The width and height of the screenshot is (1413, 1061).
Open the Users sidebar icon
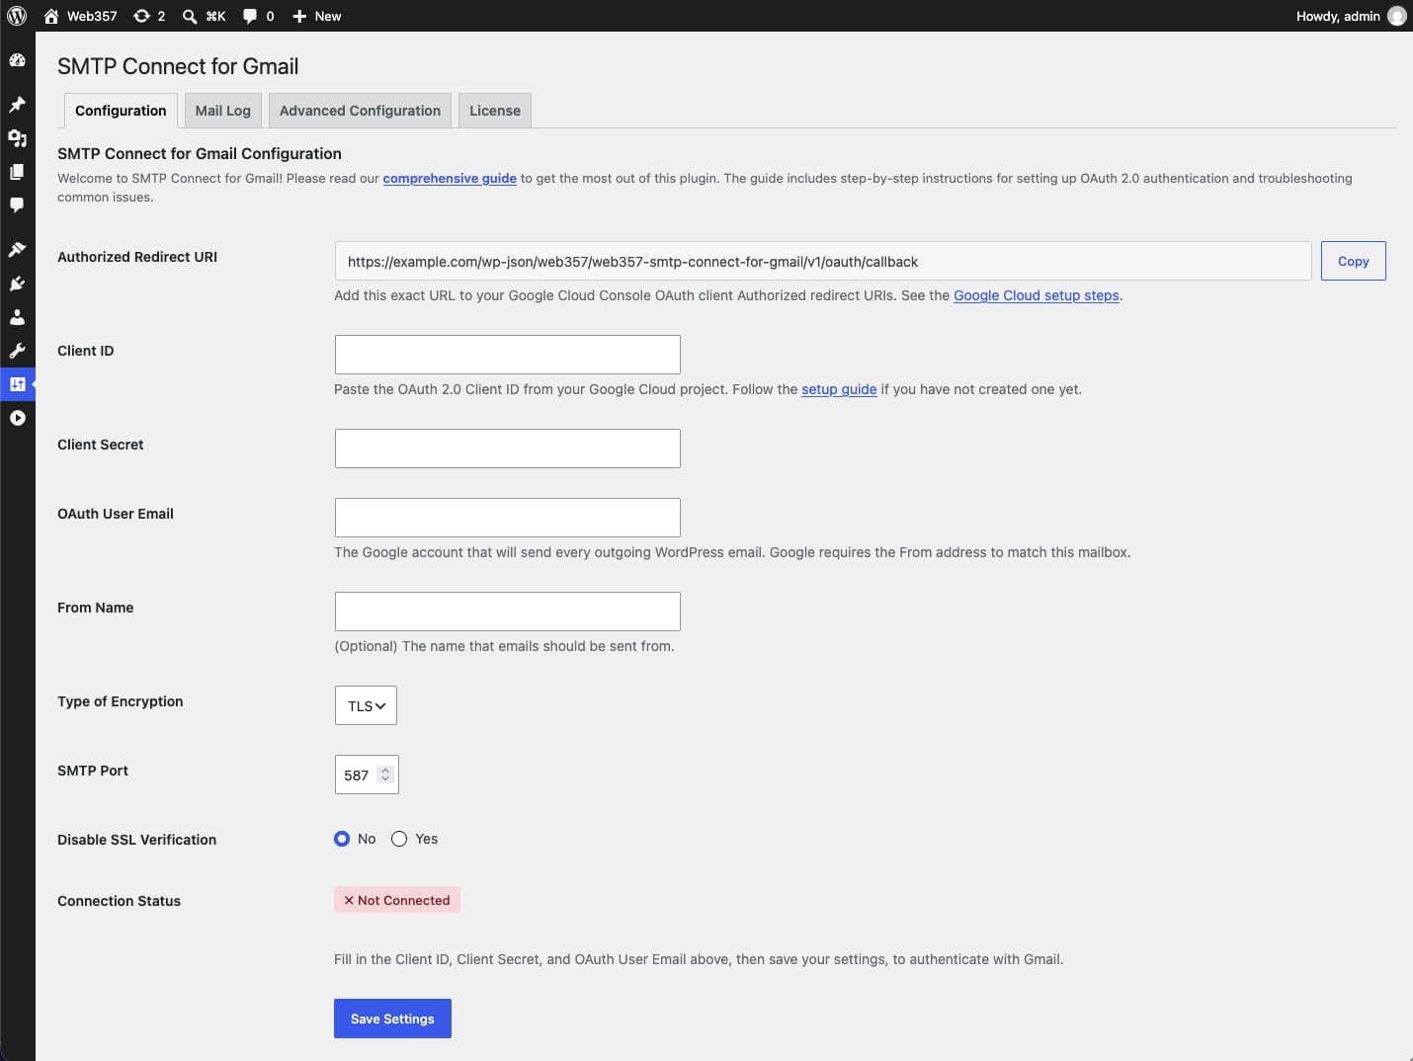pos(17,317)
